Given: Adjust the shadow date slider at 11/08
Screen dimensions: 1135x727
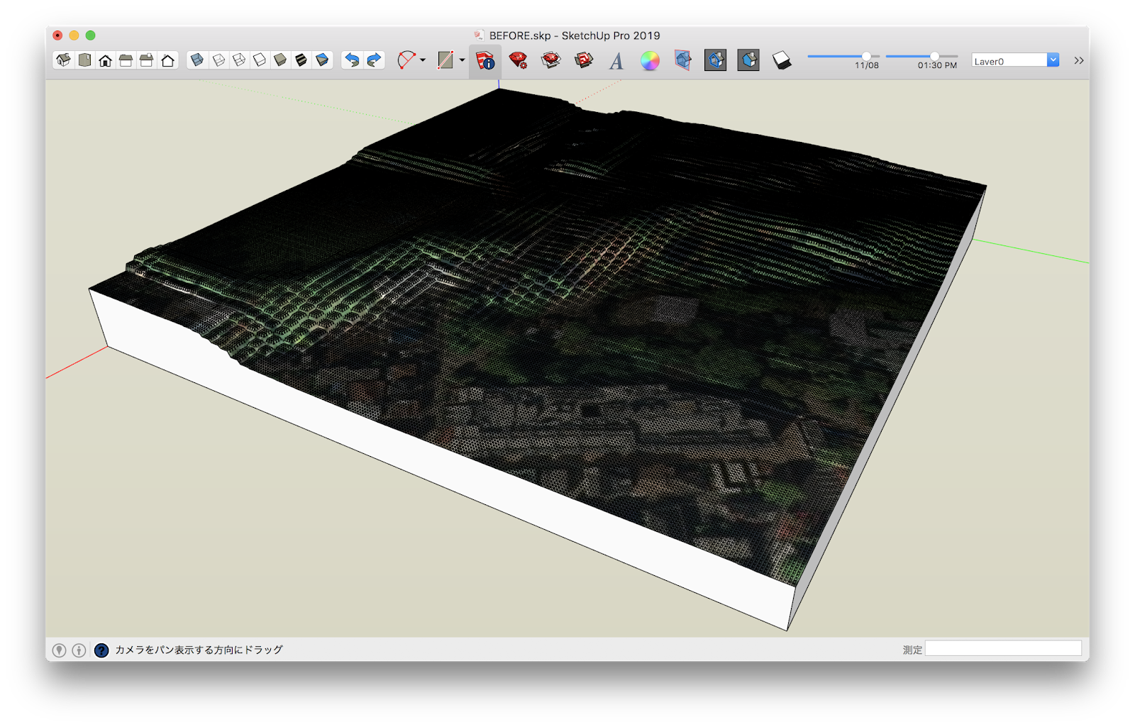Looking at the screenshot, I should pyautogui.click(x=866, y=56).
